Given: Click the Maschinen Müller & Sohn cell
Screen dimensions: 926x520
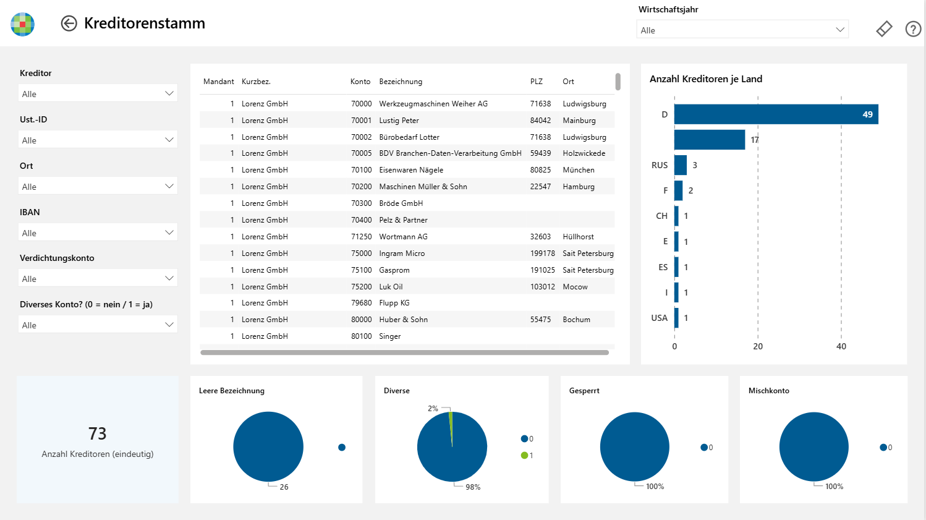Looking at the screenshot, I should [423, 187].
